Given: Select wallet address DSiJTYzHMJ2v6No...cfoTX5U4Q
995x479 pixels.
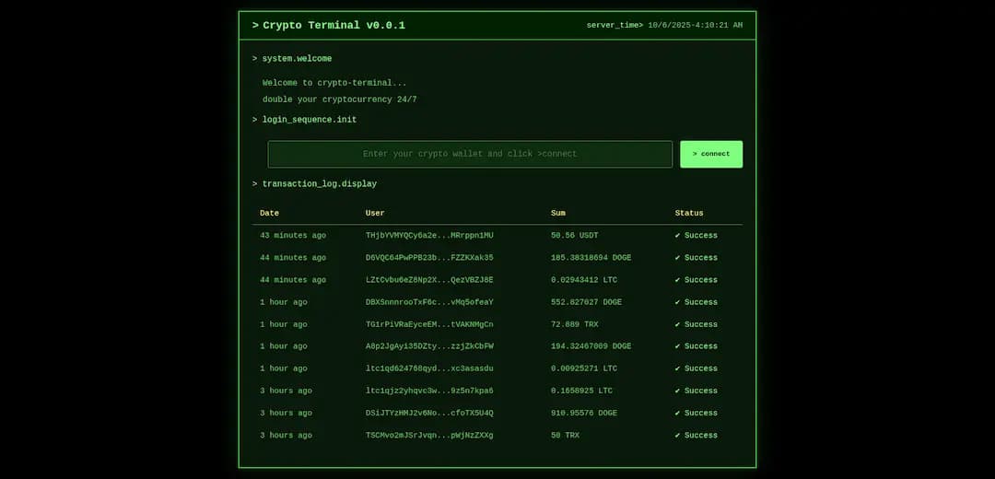Looking at the screenshot, I should pos(429,413).
